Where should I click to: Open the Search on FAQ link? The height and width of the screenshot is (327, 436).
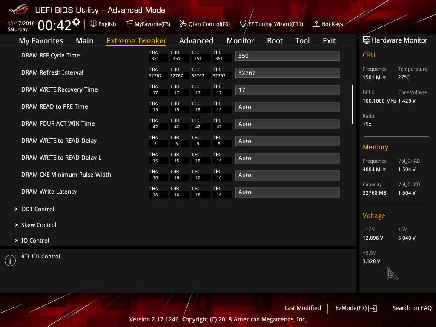(x=412, y=308)
